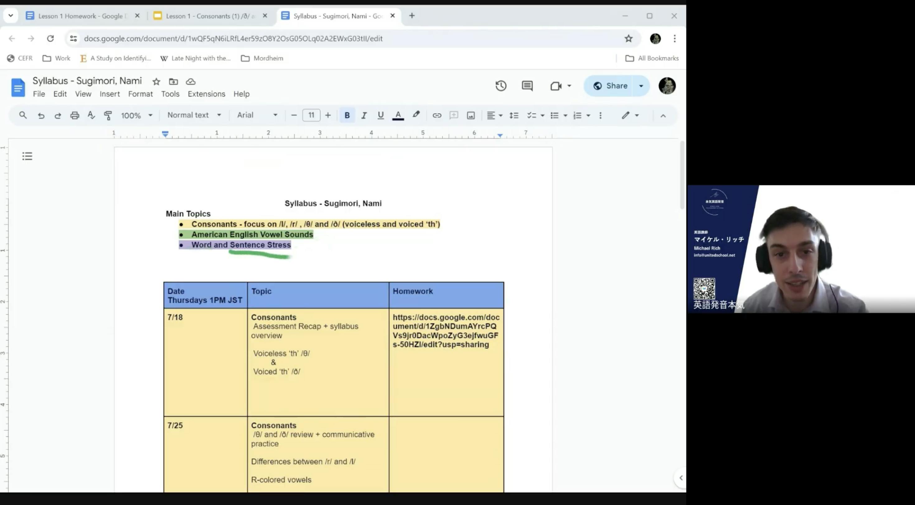Click the highlight color marker icon
The width and height of the screenshot is (915, 505).
416,115
